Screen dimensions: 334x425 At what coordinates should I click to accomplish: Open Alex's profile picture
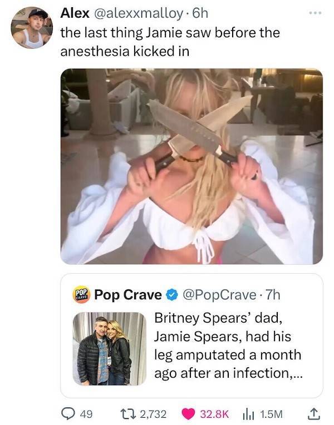point(32,27)
